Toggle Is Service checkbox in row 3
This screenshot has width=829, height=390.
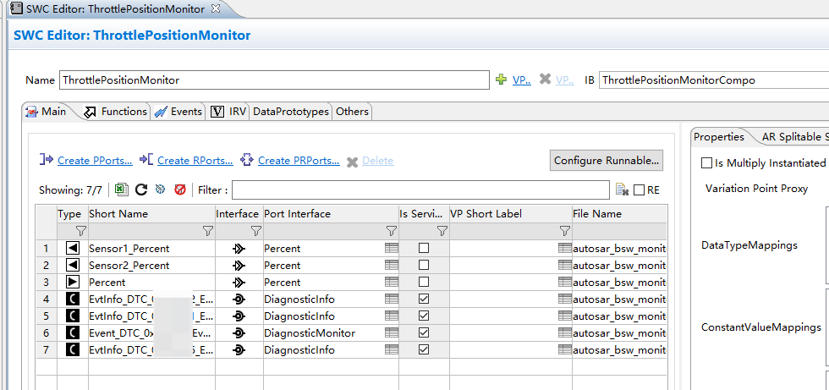(424, 282)
